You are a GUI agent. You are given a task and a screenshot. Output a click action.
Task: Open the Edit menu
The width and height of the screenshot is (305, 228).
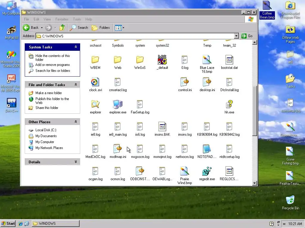[36, 19]
